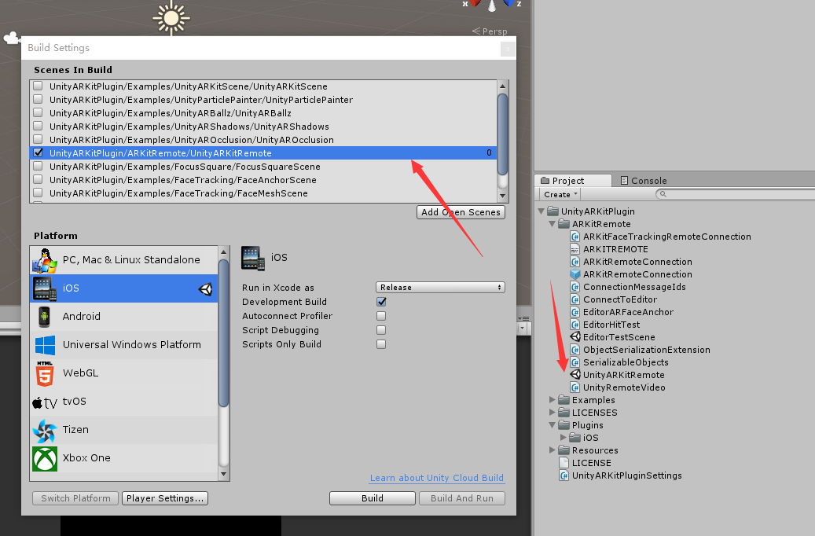This screenshot has width=815, height=536.
Task: Select PC, Mac & Linux Standalone icon
Action: [x=44, y=260]
